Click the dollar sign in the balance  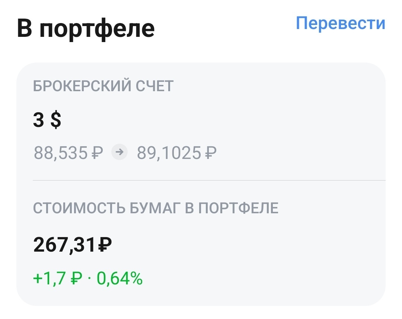55,121
